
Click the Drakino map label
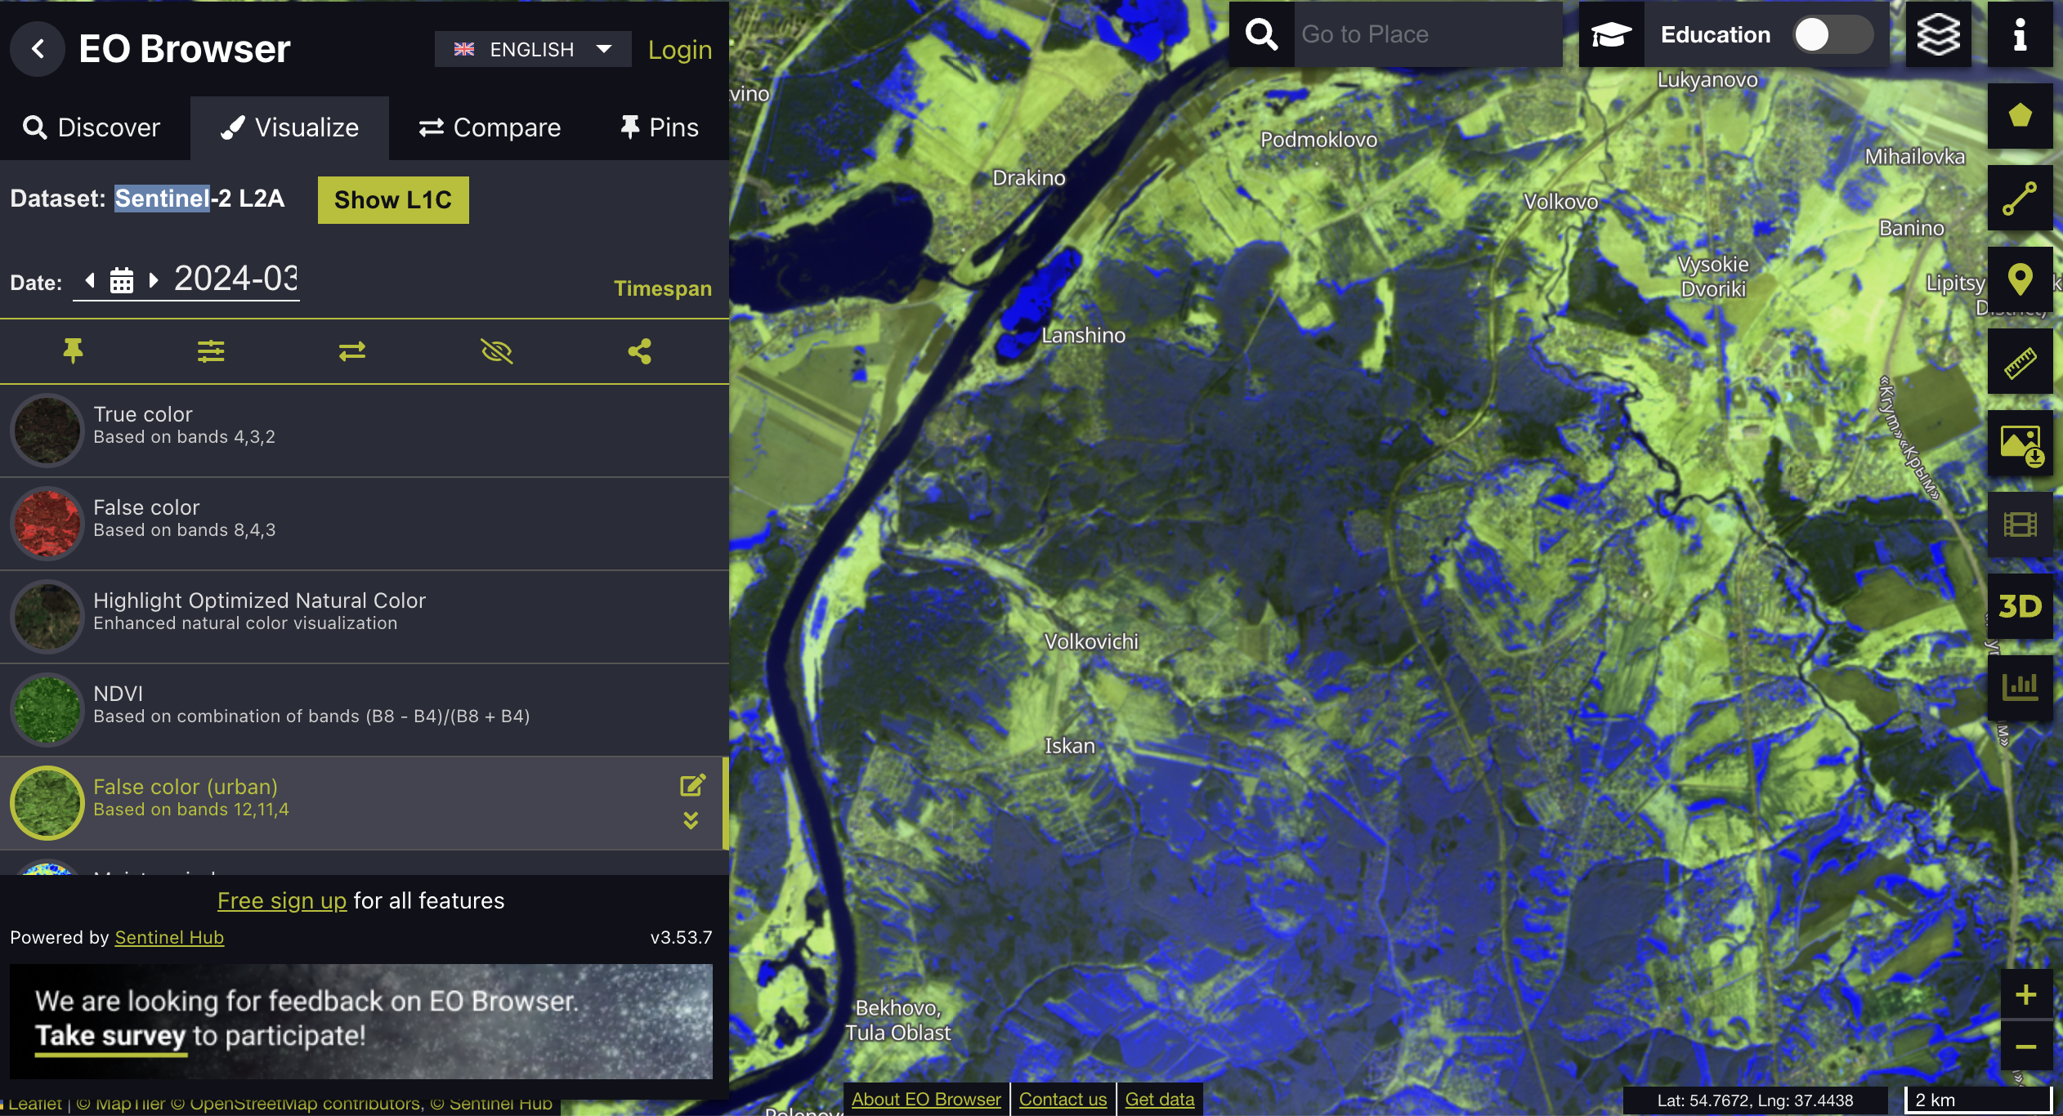[x=1028, y=178]
